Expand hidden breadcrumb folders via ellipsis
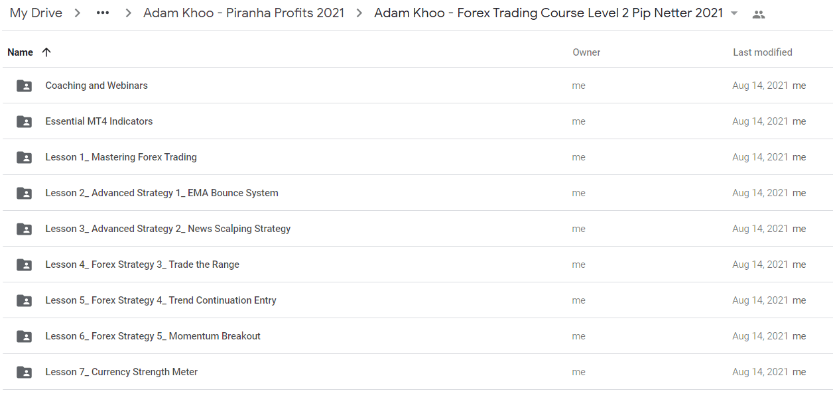833x415 pixels. pyautogui.click(x=103, y=13)
